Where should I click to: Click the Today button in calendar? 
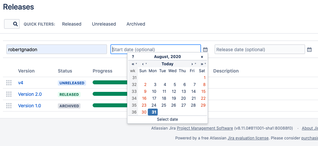[x=167, y=64]
